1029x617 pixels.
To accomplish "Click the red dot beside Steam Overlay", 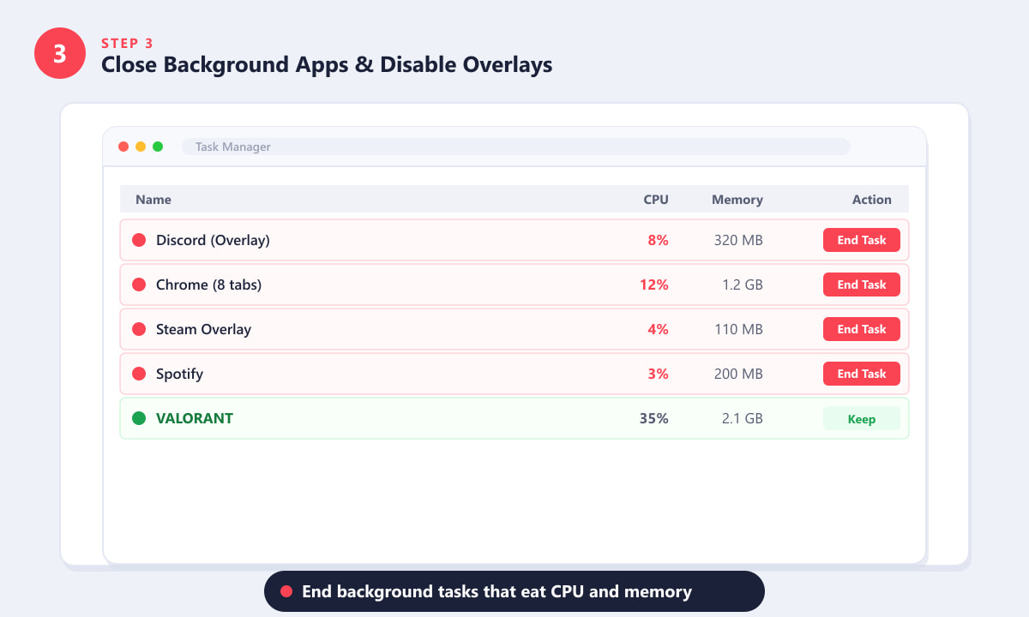I will [x=139, y=329].
